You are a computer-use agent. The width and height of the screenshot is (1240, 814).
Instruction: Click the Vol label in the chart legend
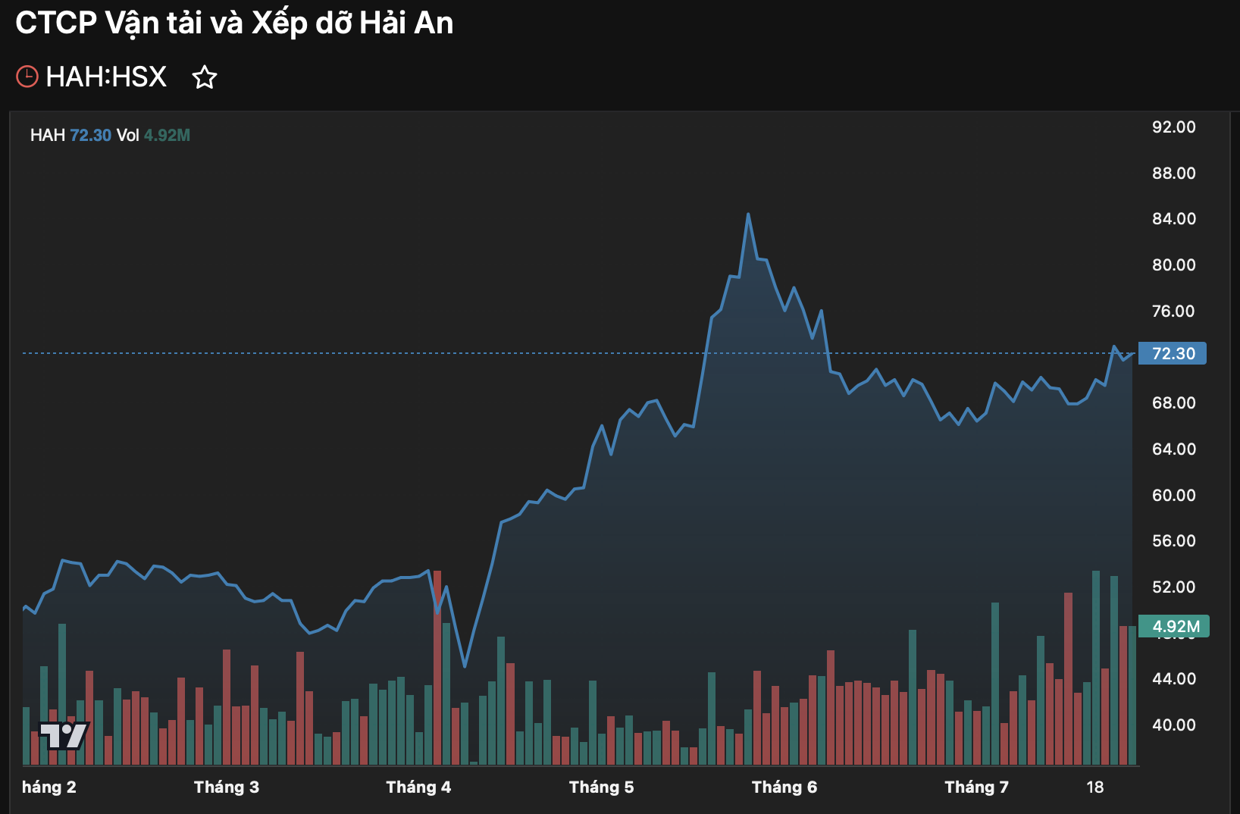(x=128, y=135)
